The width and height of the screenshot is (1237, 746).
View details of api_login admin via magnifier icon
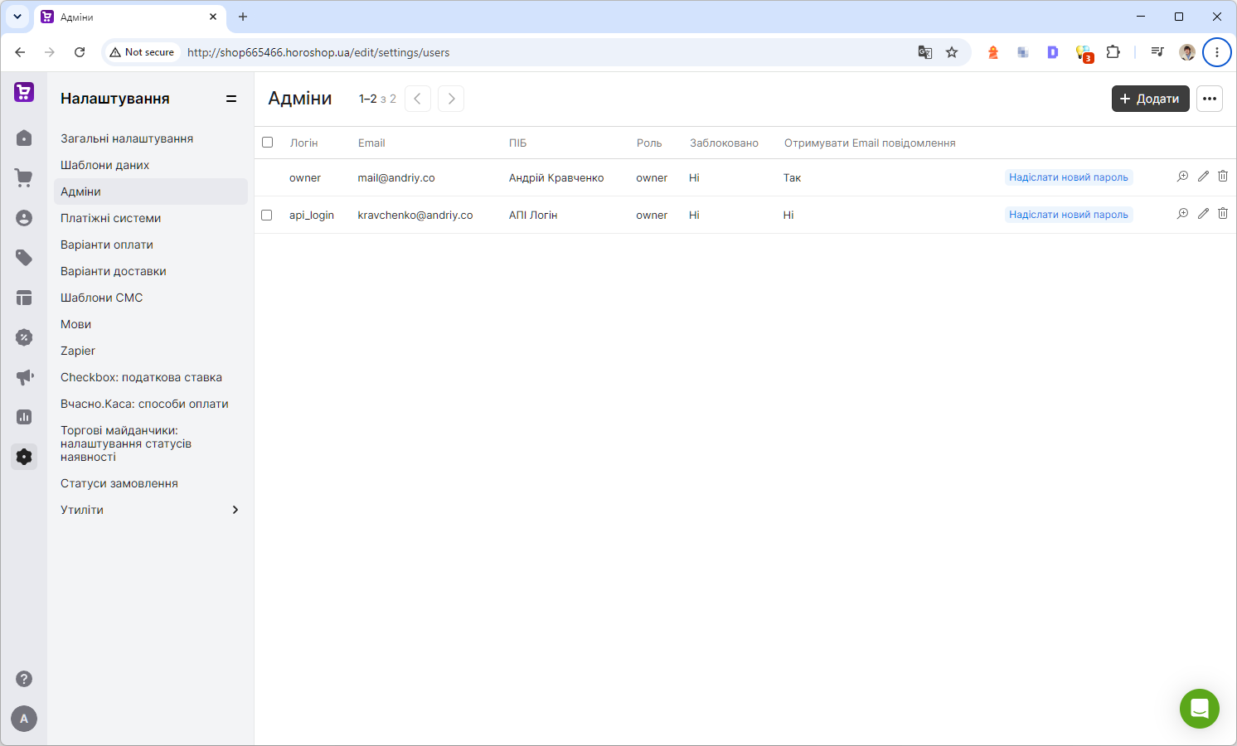[x=1183, y=214]
